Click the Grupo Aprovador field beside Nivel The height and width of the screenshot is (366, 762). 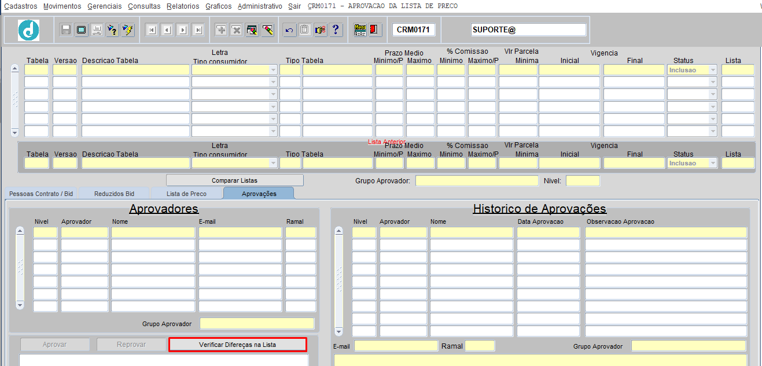coord(477,181)
